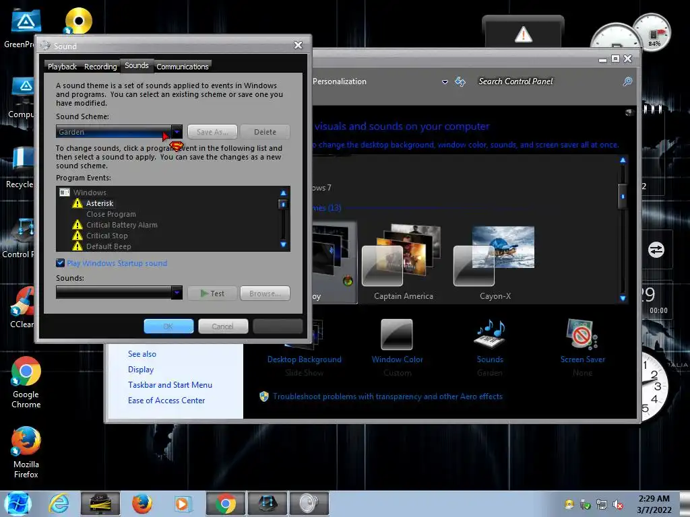Switch to Sound window taskbar button

click(309, 504)
